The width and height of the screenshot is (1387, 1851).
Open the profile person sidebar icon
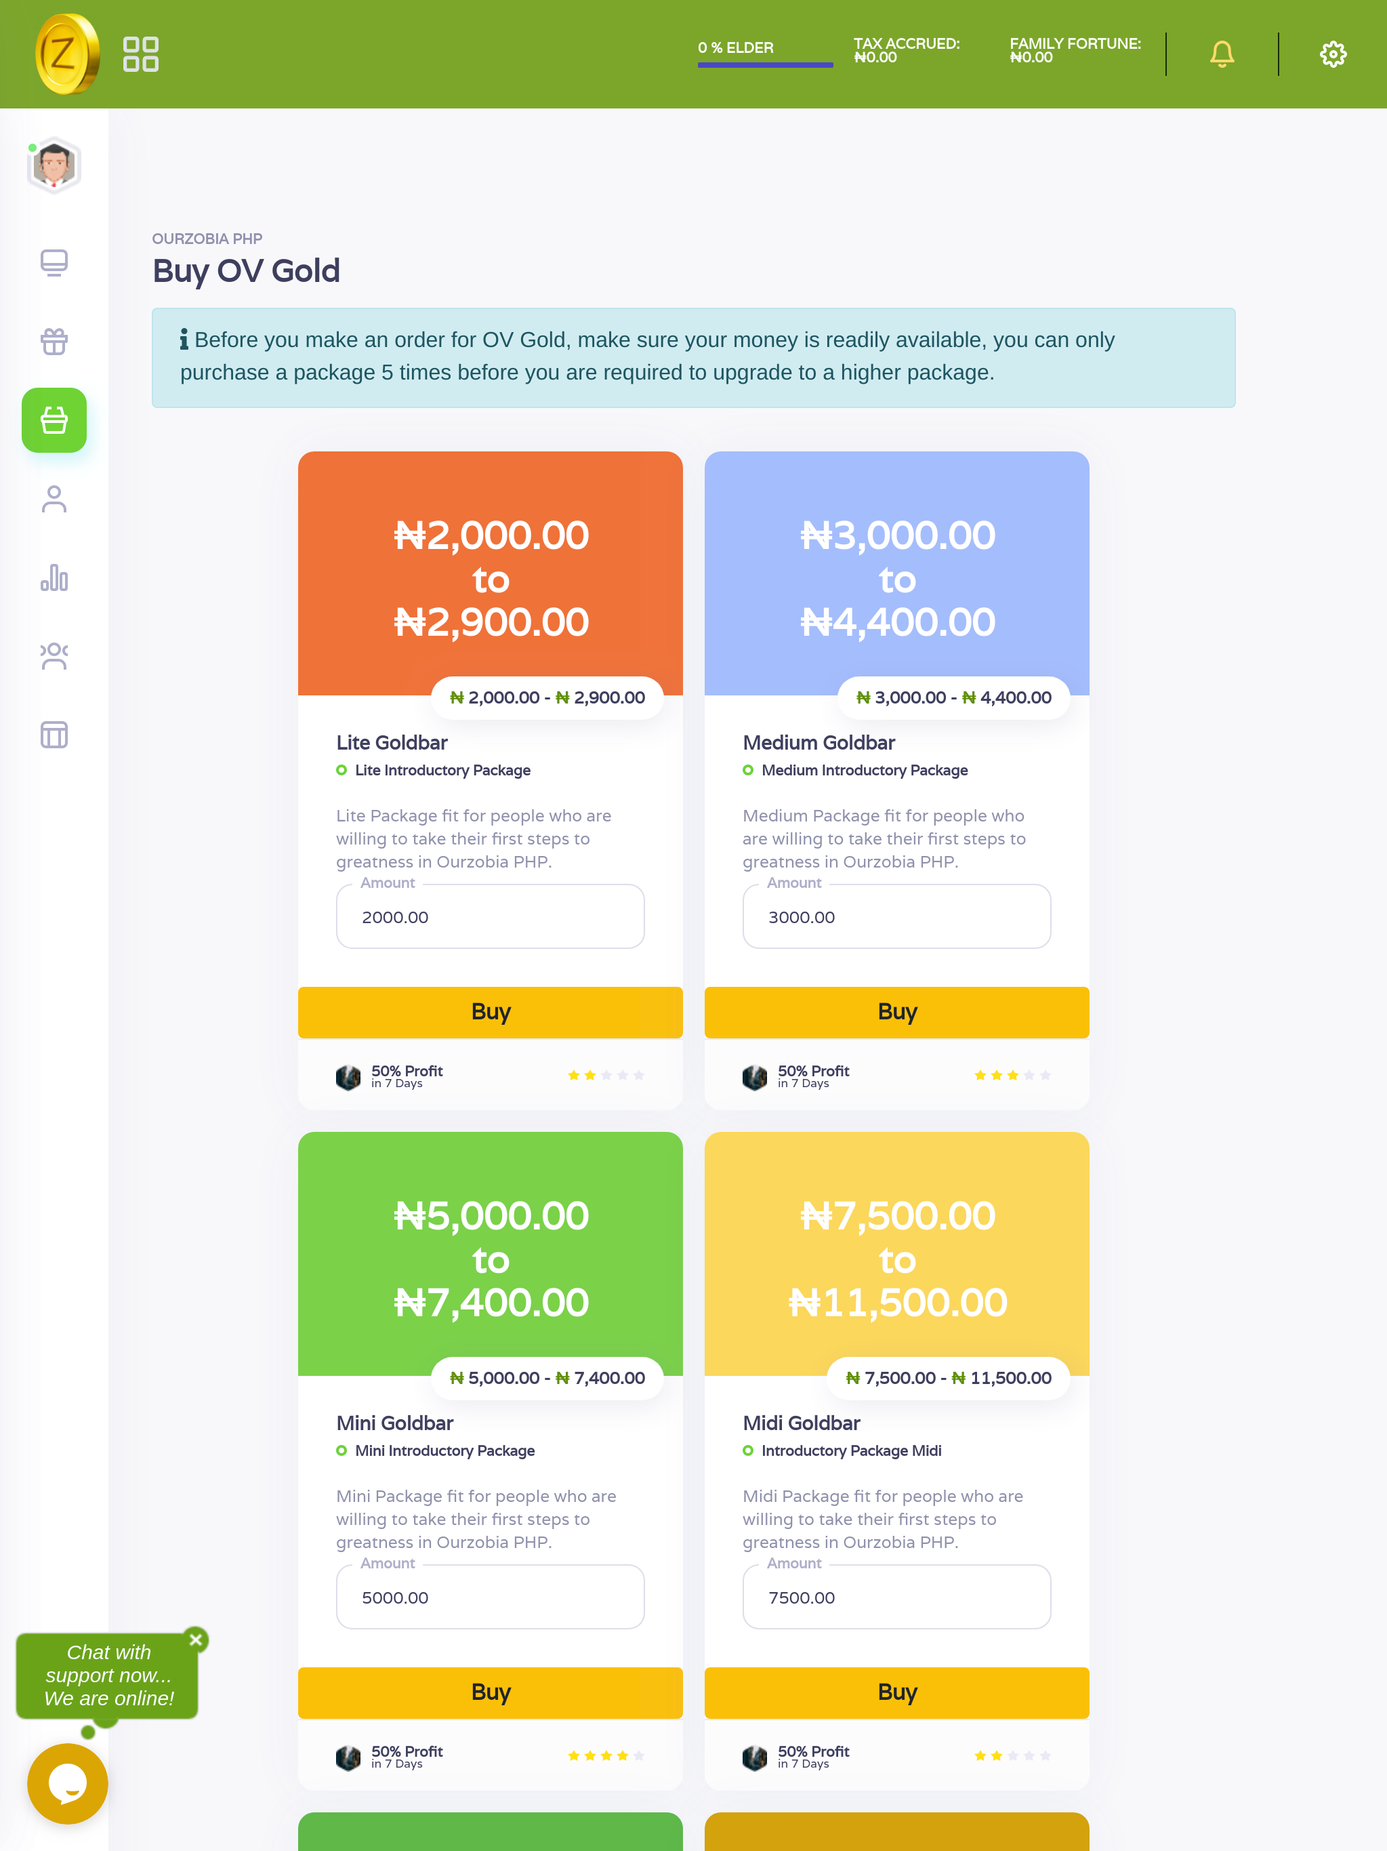(x=54, y=499)
